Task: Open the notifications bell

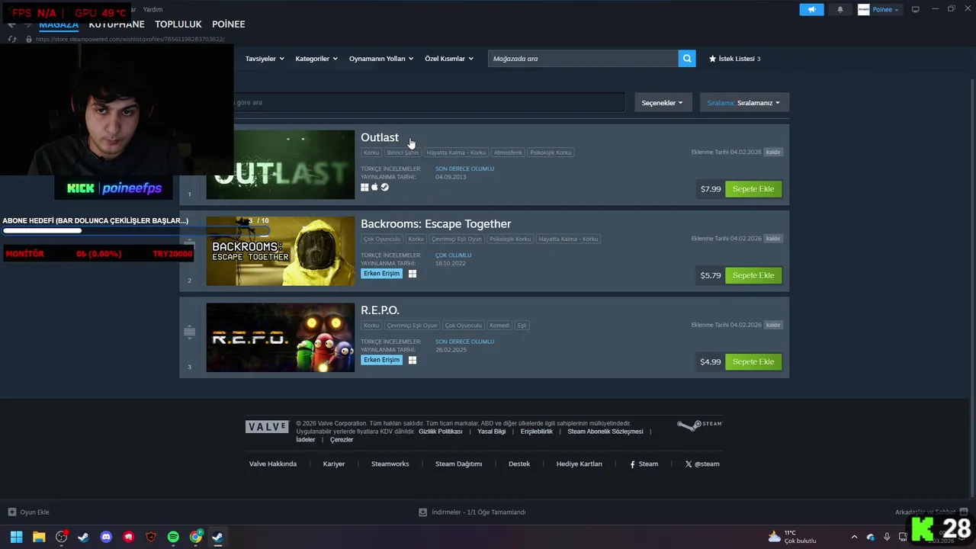Action: tap(840, 9)
